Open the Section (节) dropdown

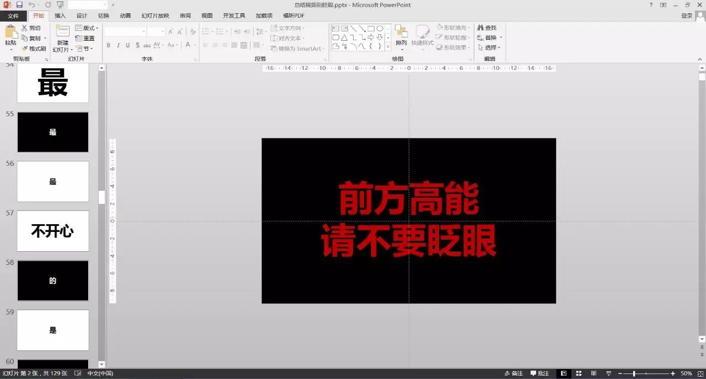tap(84, 48)
